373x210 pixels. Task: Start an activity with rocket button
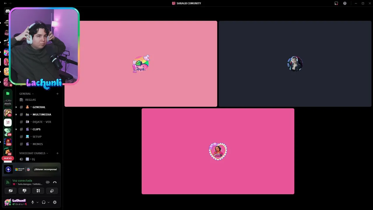38,191
